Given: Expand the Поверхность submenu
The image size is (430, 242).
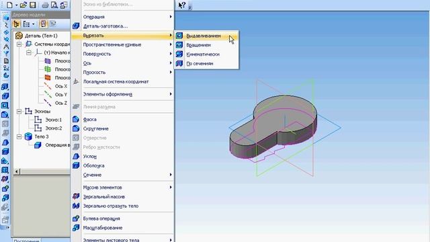Looking at the screenshot, I should pos(122,54).
